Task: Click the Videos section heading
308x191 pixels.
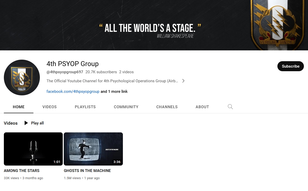Action: (11, 123)
